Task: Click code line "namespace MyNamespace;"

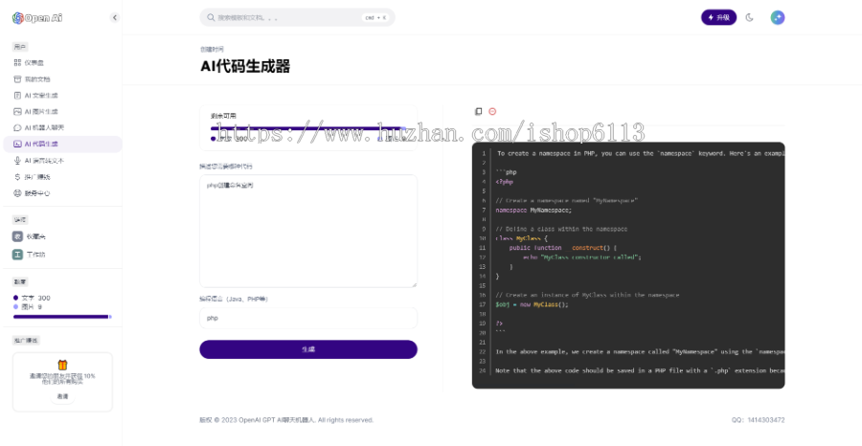Action: (533, 210)
